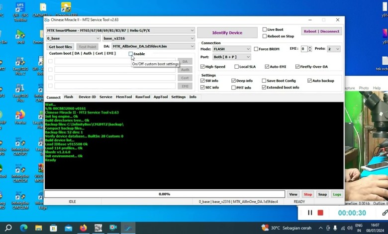388x234 pixels.
Task: Click the taskbar search magnifier icon
Action: click(8, 228)
